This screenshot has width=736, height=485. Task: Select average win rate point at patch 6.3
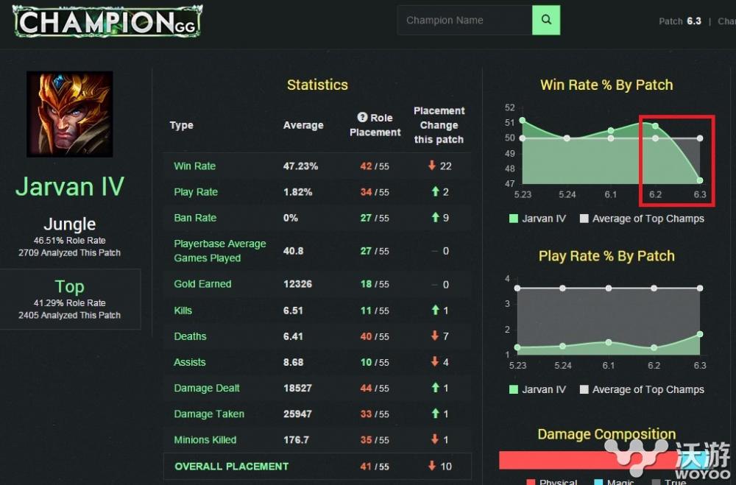pyautogui.click(x=700, y=138)
